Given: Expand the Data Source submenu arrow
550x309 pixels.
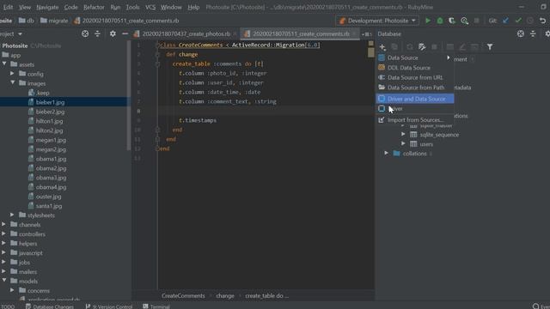Looking at the screenshot, I should [x=448, y=58].
